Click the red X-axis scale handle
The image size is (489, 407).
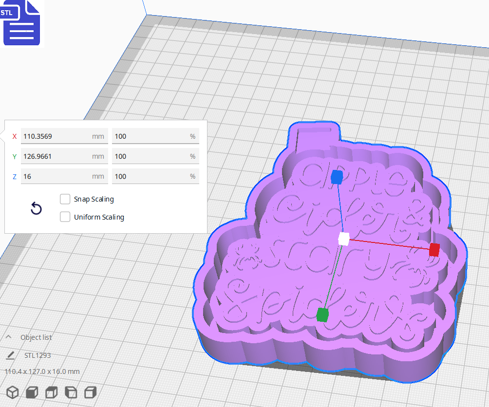coord(434,250)
